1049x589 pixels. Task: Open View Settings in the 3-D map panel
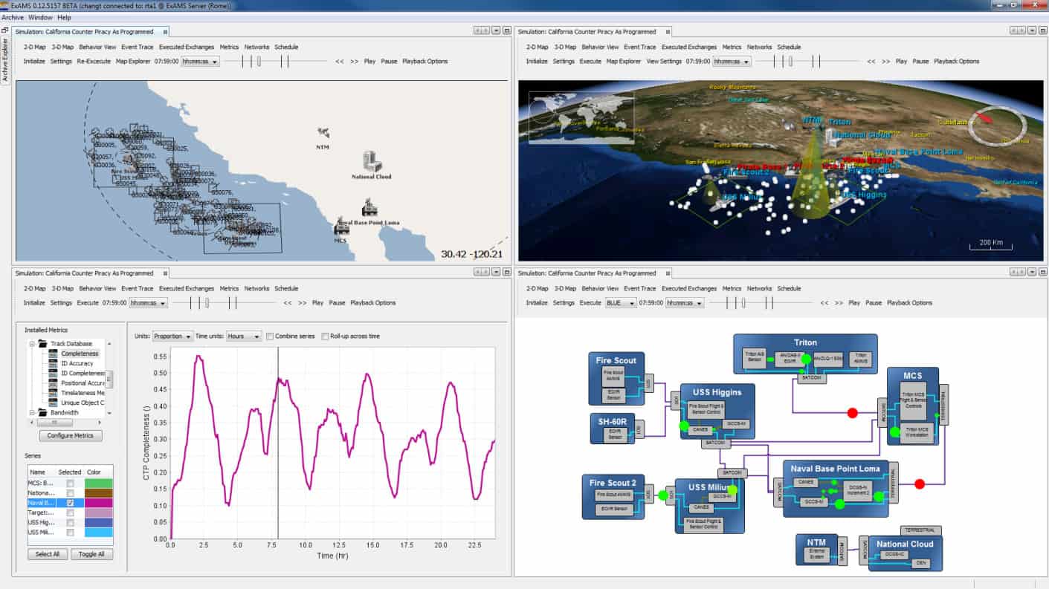pyautogui.click(x=664, y=62)
